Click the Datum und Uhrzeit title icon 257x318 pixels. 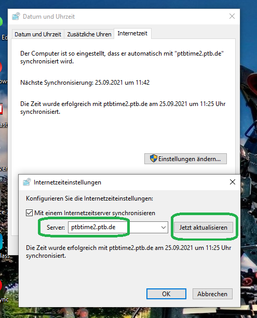pos(16,17)
